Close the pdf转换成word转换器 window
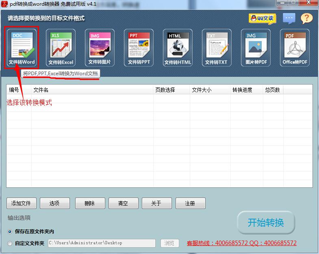The width and height of the screenshot is (319, 254). (x=308, y=3)
